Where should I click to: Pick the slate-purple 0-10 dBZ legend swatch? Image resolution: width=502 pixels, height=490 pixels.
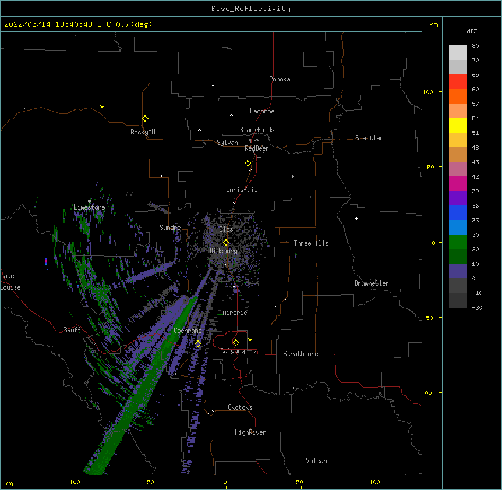[x=458, y=271]
